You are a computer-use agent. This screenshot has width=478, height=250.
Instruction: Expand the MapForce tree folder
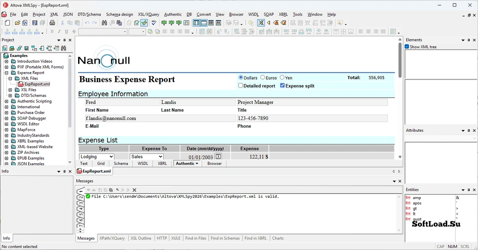6,130
